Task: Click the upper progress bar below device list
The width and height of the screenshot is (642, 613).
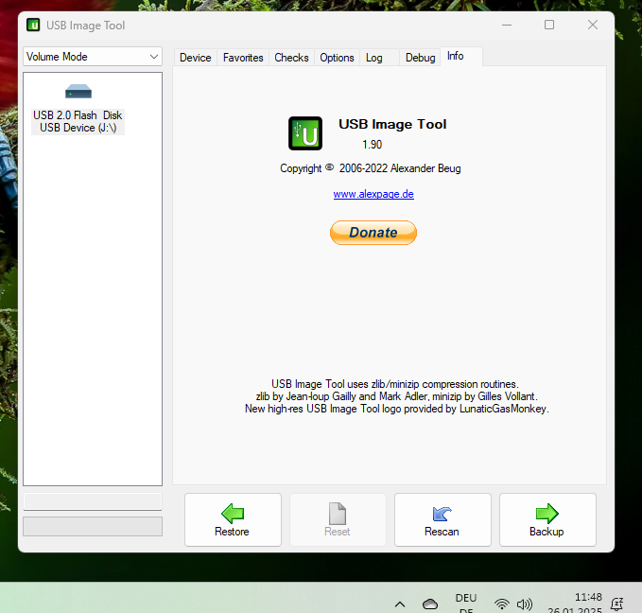Action: pyautogui.click(x=93, y=501)
